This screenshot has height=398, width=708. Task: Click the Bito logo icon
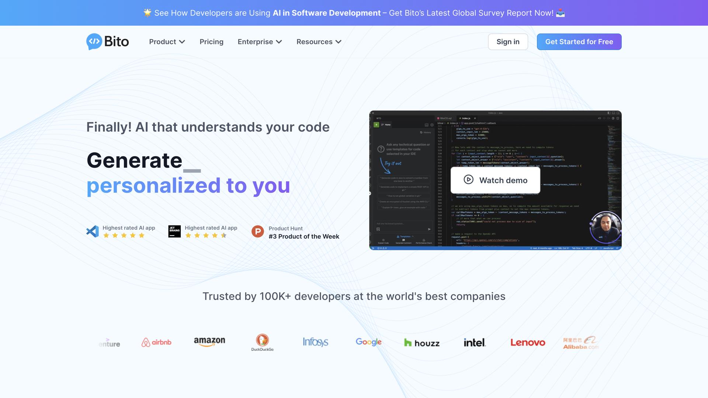tap(94, 42)
